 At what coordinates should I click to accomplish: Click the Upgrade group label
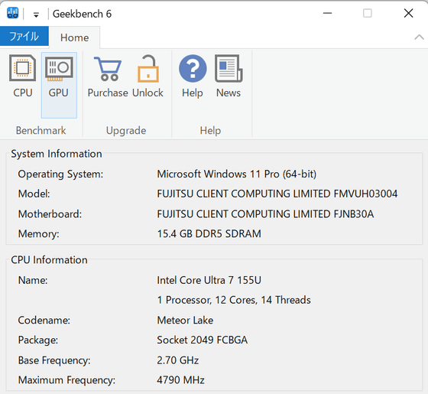point(126,131)
